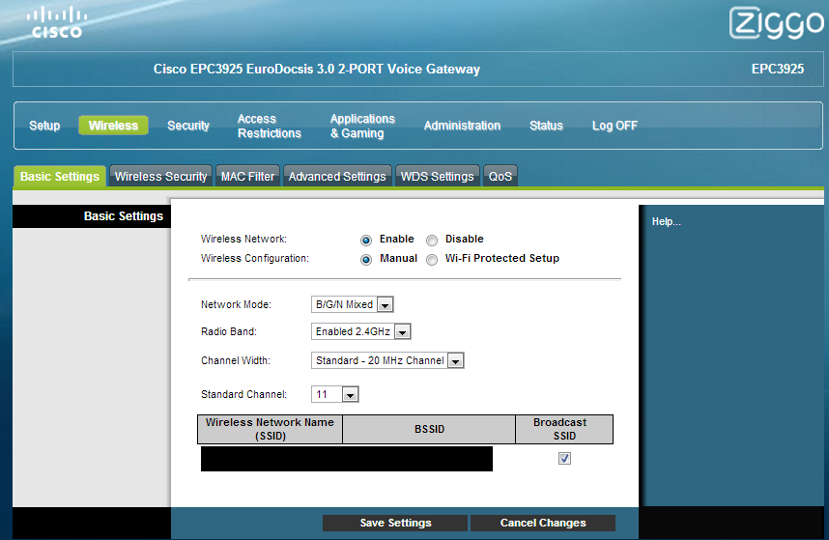Select Disable for Wireless Network

coord(432,241)
